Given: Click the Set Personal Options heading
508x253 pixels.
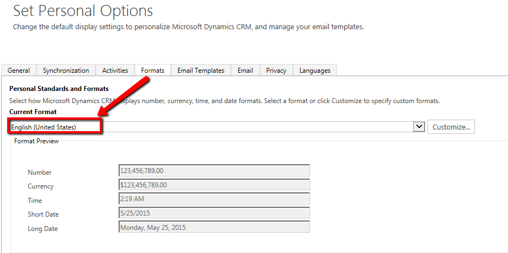Looking at the screenshot, I should 83,10.
